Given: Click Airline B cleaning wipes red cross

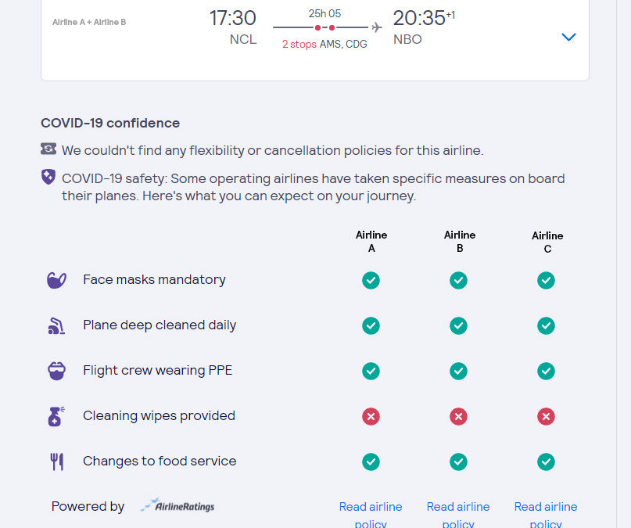Looking at the screenshot, I should [458, 416].
